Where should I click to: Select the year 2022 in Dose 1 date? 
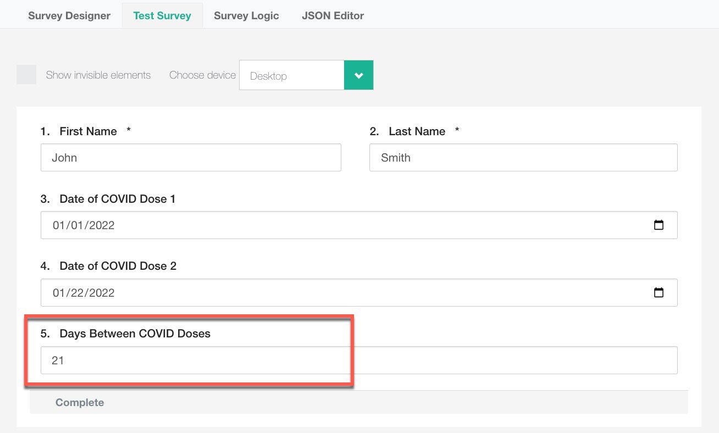point(101,225)
